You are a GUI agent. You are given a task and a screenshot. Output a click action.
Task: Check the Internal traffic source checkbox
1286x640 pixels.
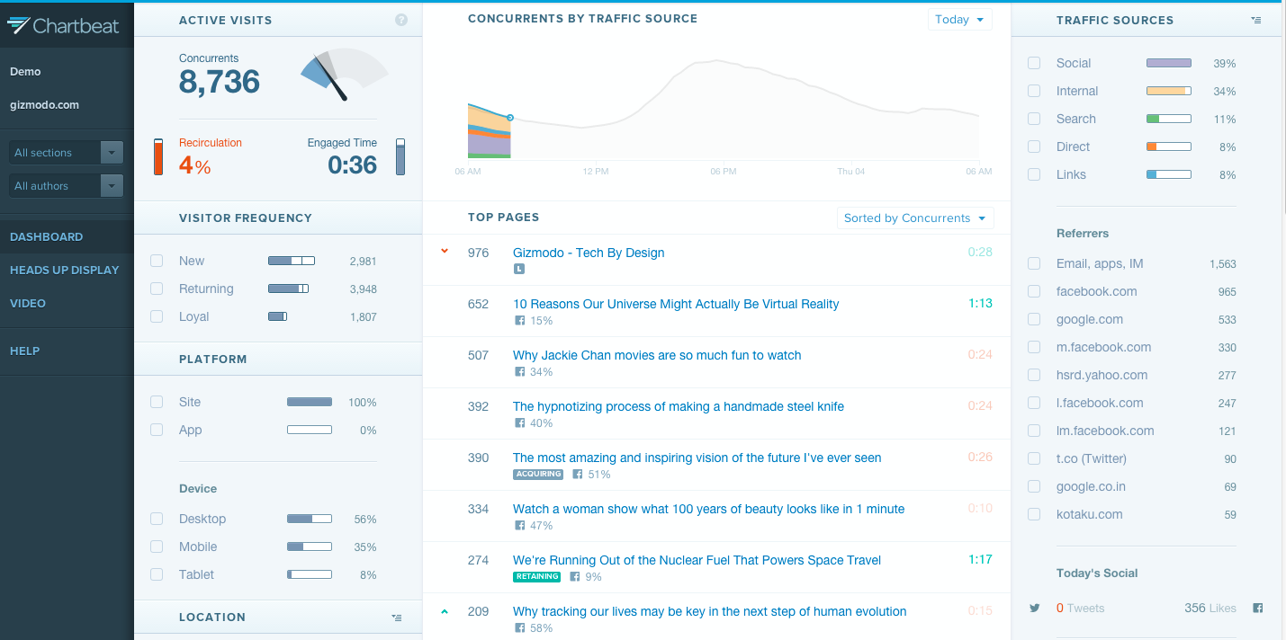1034,91
